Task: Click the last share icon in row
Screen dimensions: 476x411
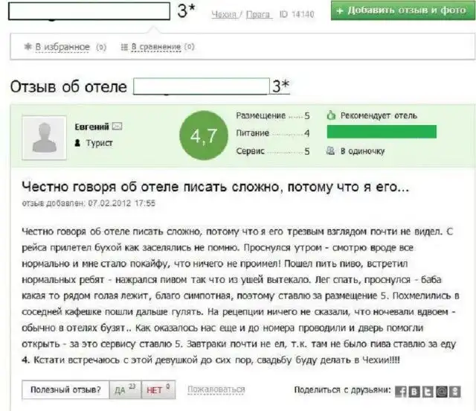Action: pyautogui.click(x=455, y=391)
